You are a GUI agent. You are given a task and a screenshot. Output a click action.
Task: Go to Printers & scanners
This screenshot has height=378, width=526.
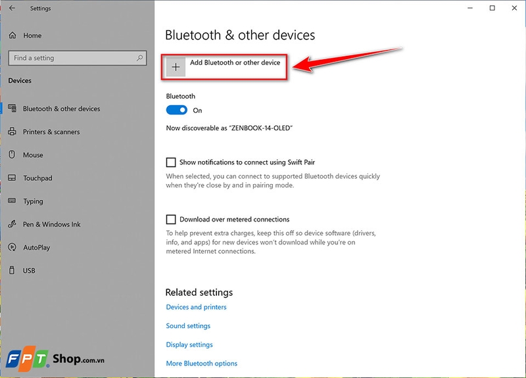[51, 132]
